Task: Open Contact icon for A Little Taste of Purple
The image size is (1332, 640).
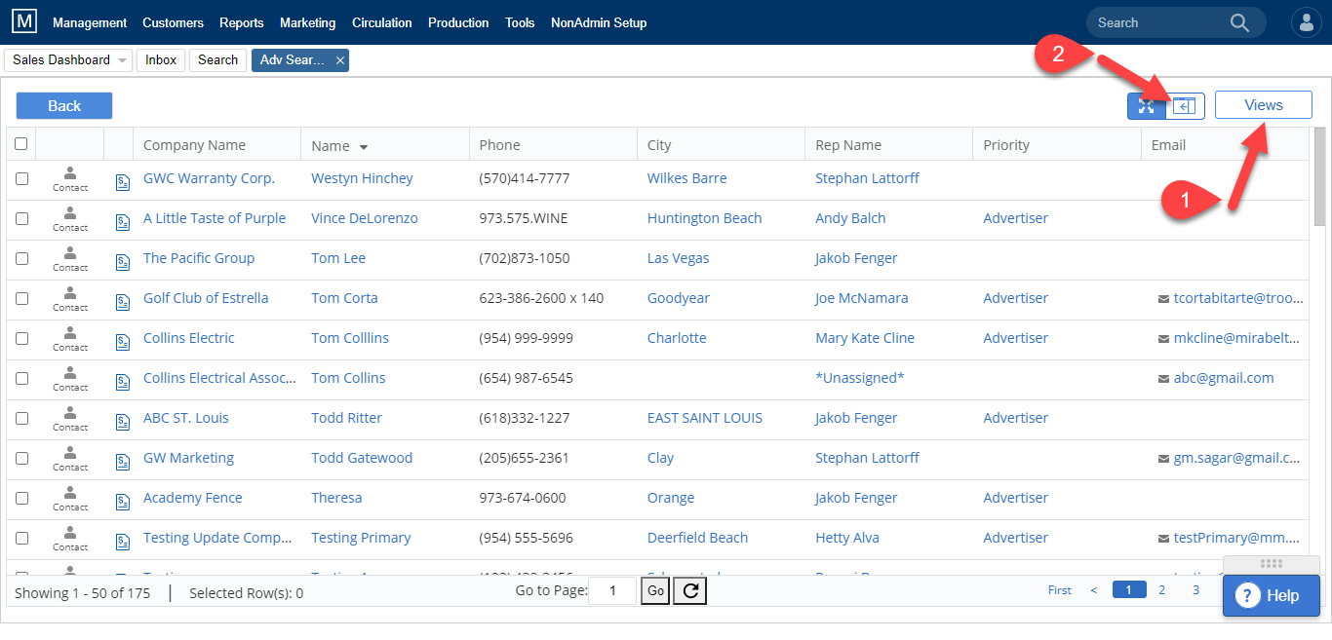Action: click(70, 219)
